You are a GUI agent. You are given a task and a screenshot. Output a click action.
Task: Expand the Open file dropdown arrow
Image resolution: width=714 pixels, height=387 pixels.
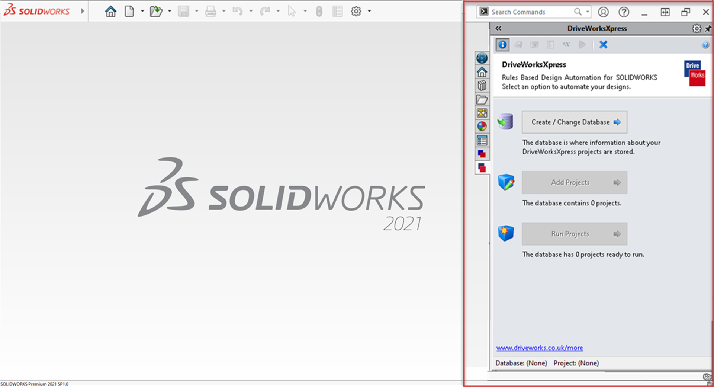tap(170, 11)
